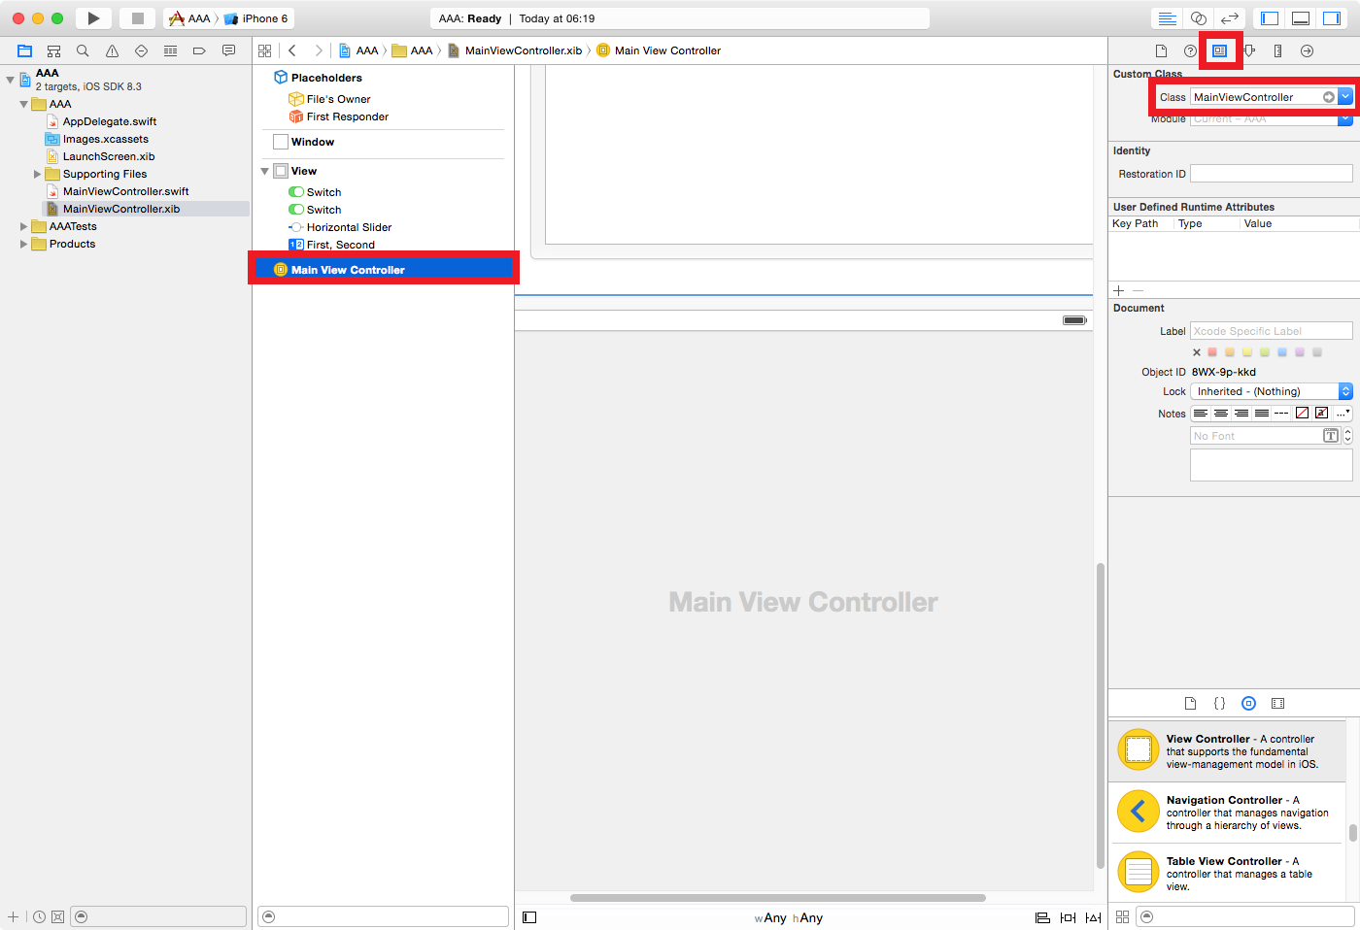Click MainViewController.xib in jump bar
This screenshot has width=1360, height=930.
(x=515, y=50)
